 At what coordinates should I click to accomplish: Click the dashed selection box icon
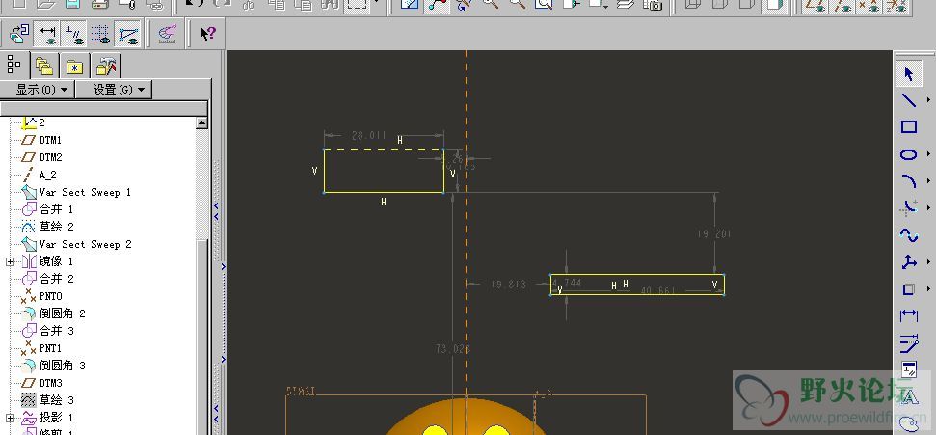357,5
